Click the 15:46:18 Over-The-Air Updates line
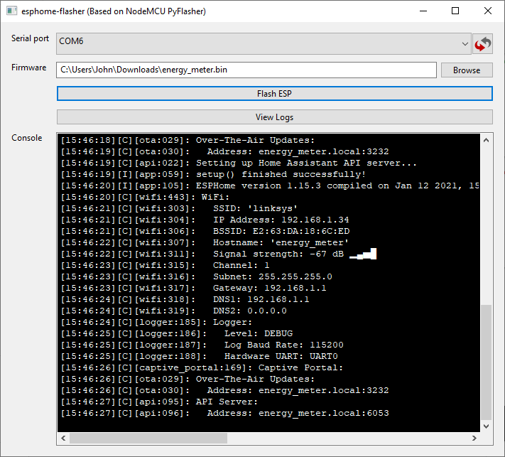The height and width of the screenshot is (457, 505). [188, 140]
